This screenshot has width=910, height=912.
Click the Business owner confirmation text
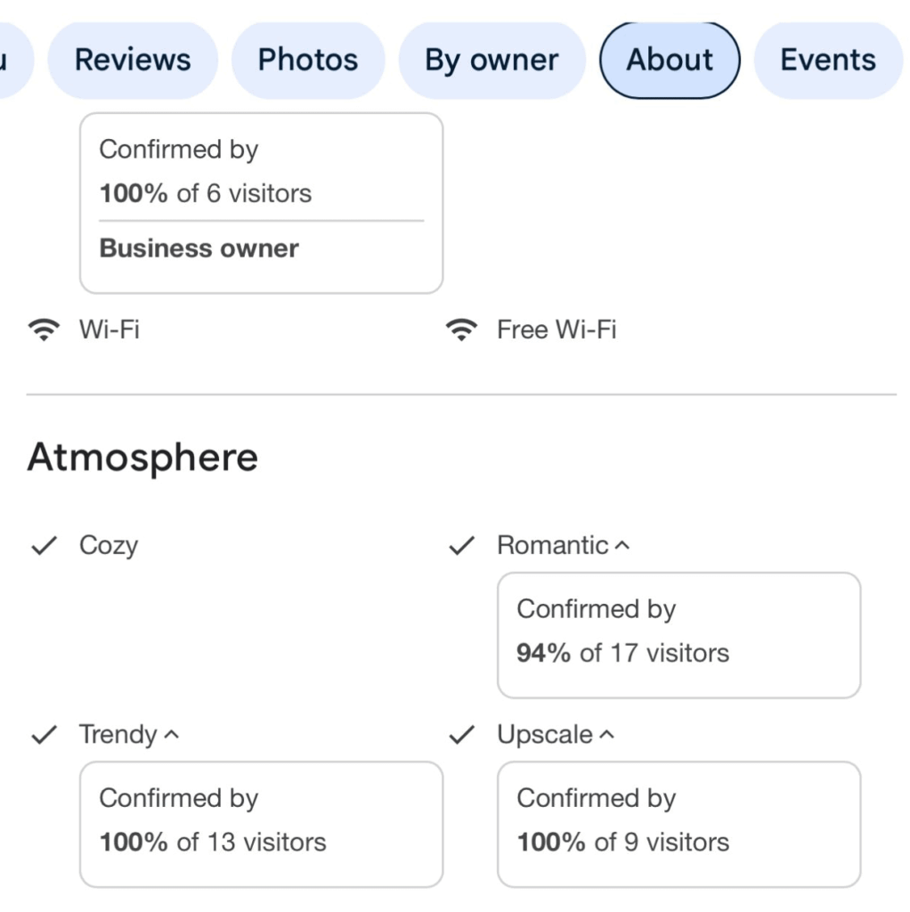pos(199,248)
